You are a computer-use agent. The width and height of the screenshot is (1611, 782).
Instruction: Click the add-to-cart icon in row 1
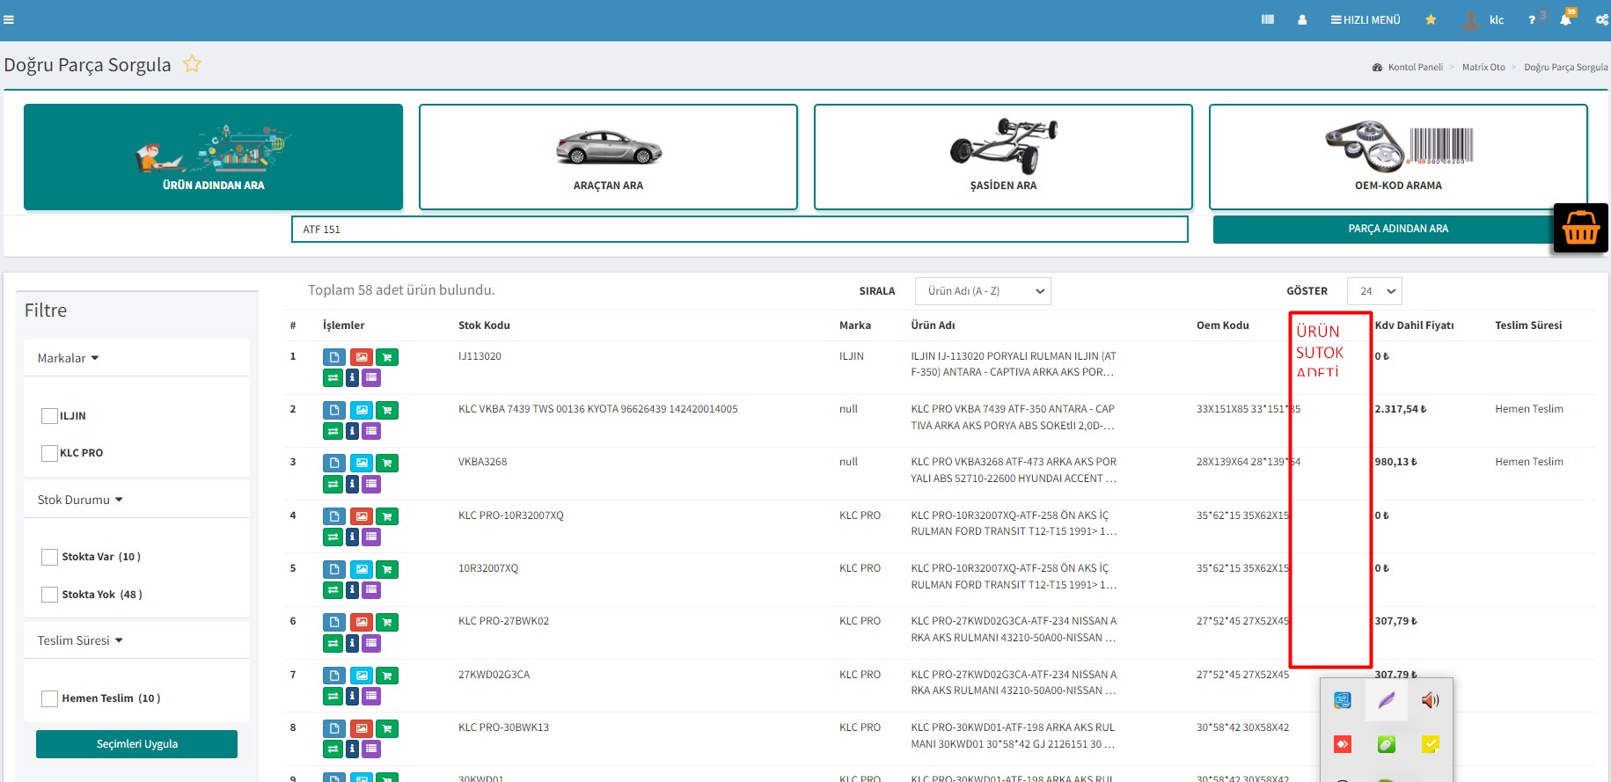tap(386, 357)
